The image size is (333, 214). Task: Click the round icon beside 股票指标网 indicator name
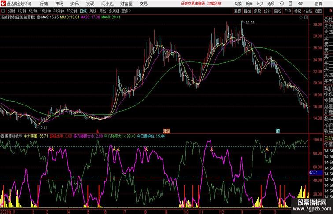click(2, 136)
